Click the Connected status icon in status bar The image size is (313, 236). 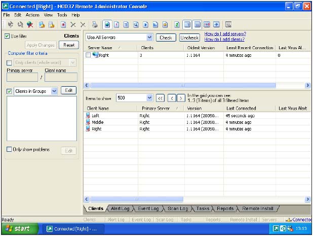click(x=289, y=220)
